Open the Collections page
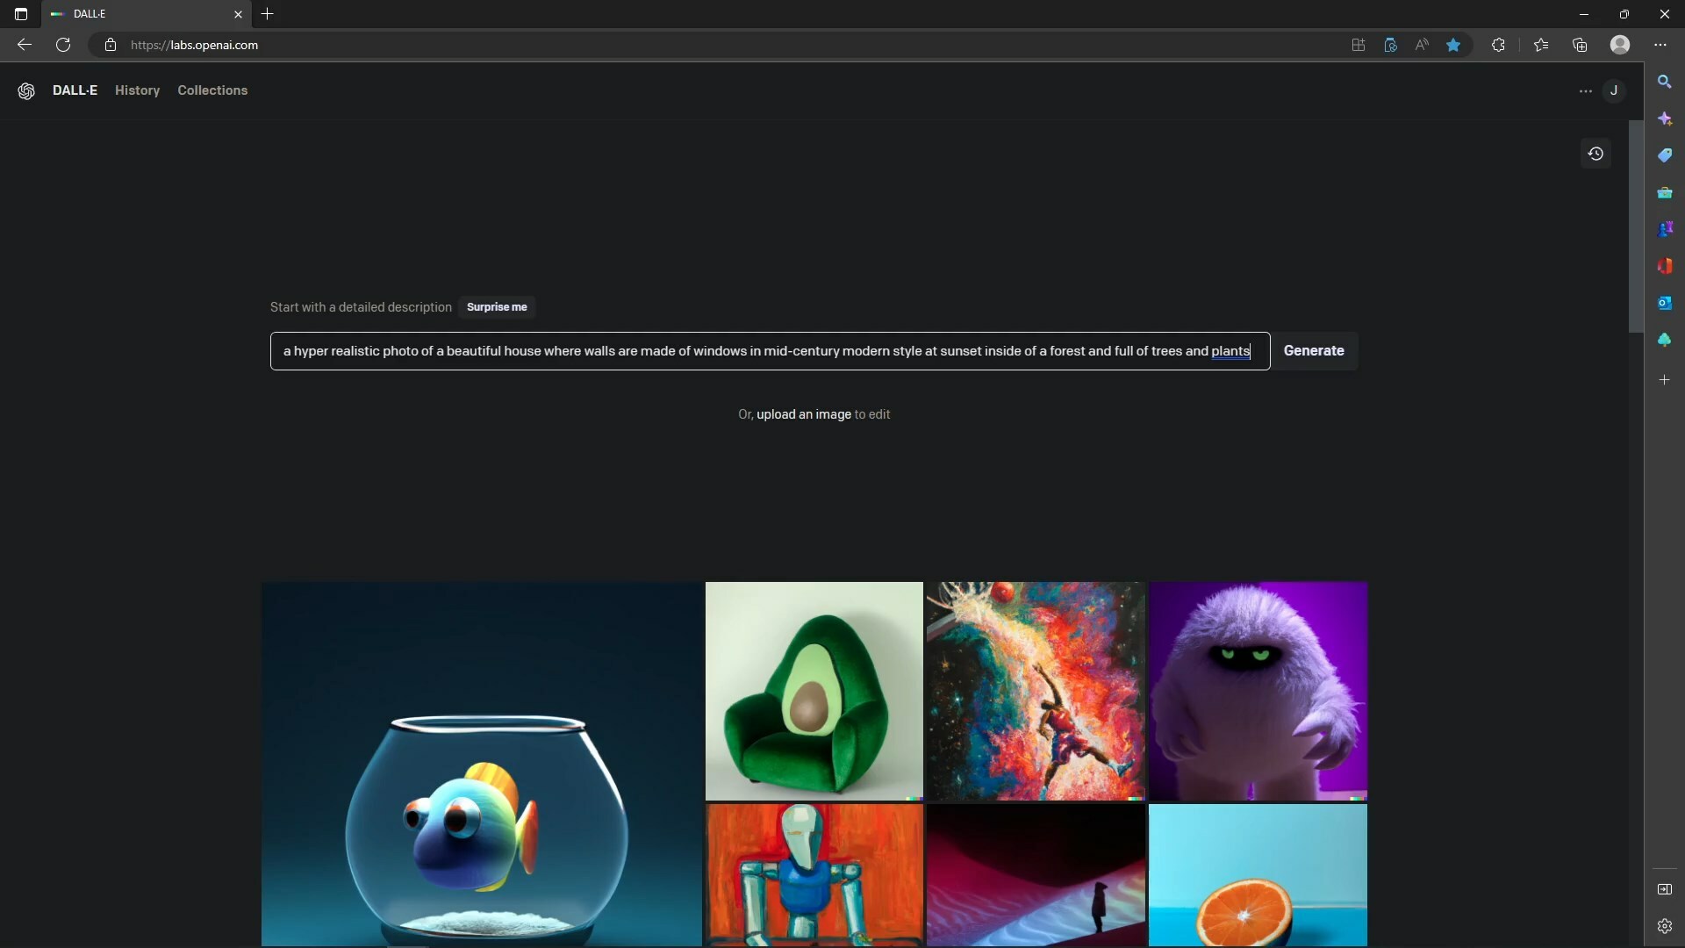1685x948 pixels. pos(212,90)
